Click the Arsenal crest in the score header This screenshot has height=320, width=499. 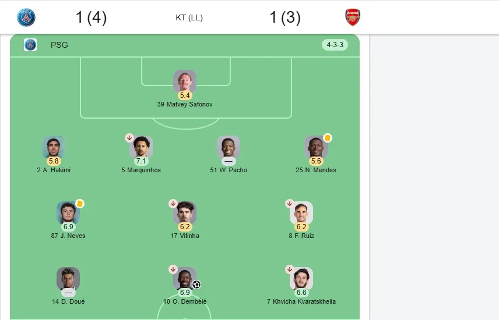tap(353, 17)
